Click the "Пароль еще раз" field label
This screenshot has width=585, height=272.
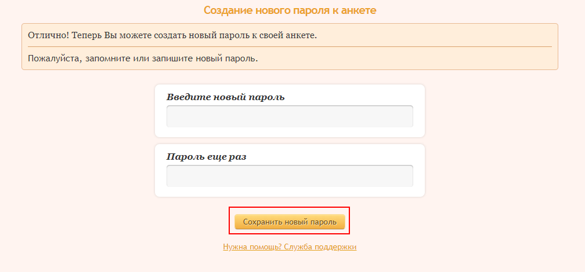point(206,157)
